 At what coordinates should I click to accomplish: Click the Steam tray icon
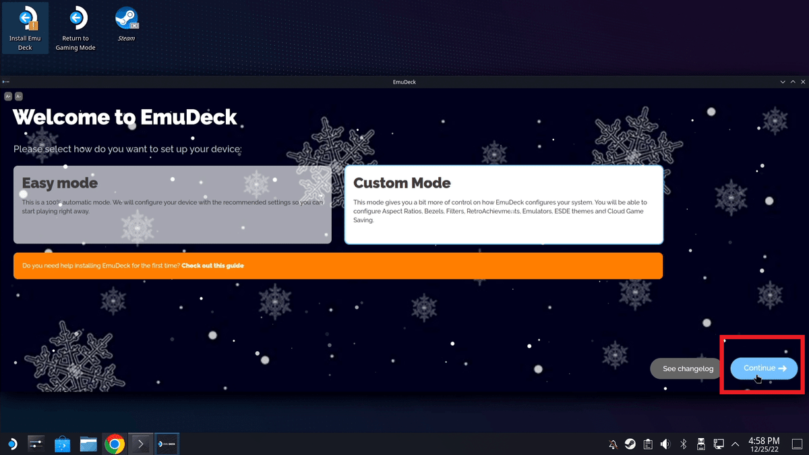point(630,444)
